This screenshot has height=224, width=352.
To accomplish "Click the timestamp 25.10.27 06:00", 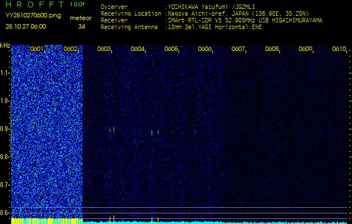I will click(26, 26).
